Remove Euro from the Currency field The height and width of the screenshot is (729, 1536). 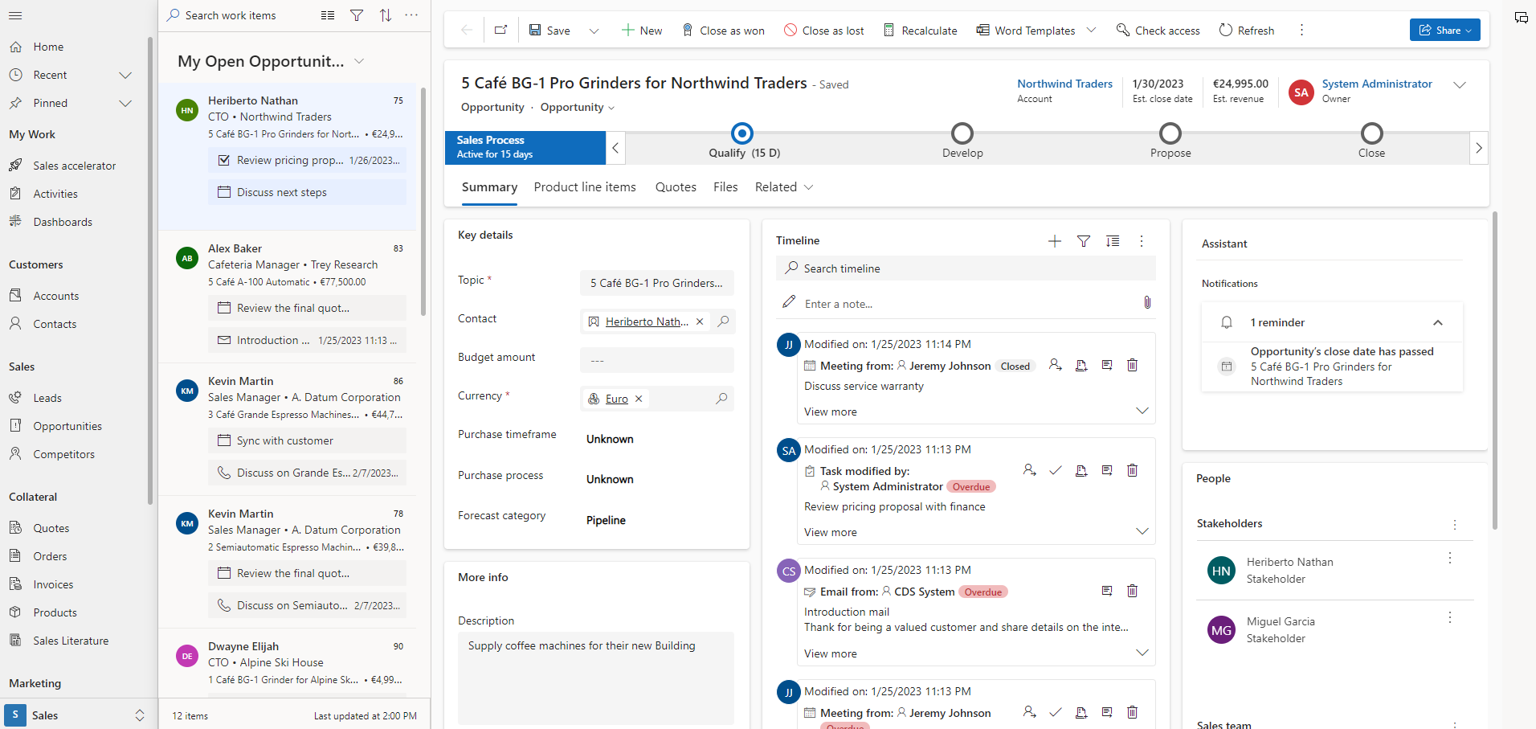coord(639,399)
